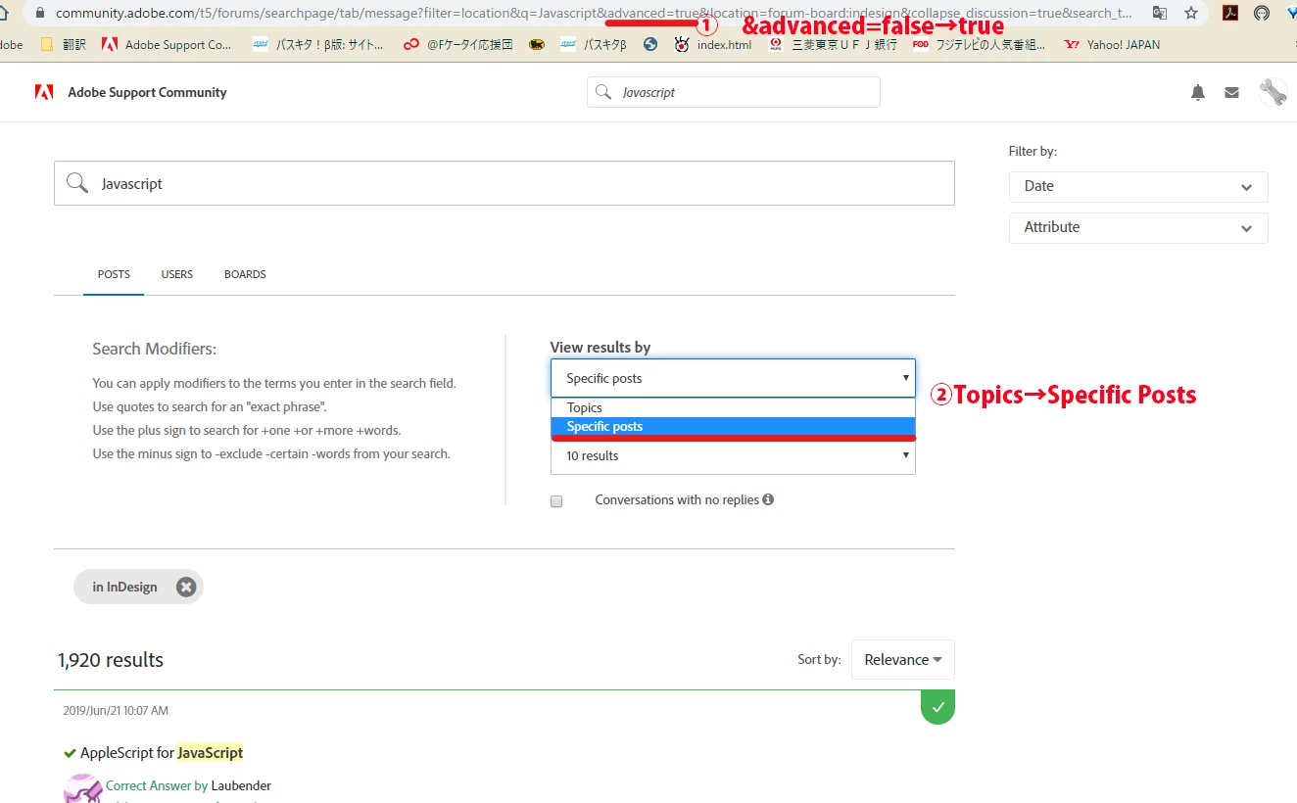Open the Correct Answer by link
1297x803 pixels.
[x=157, y=785]
